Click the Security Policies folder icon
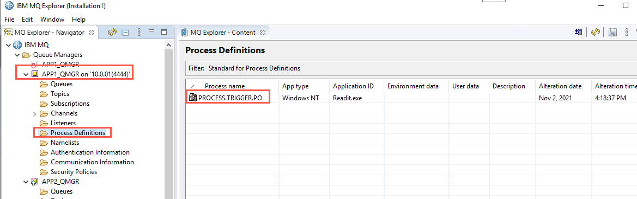Viewport: 637px width, 199px height. pyautogui.click(x=44, y=172)
